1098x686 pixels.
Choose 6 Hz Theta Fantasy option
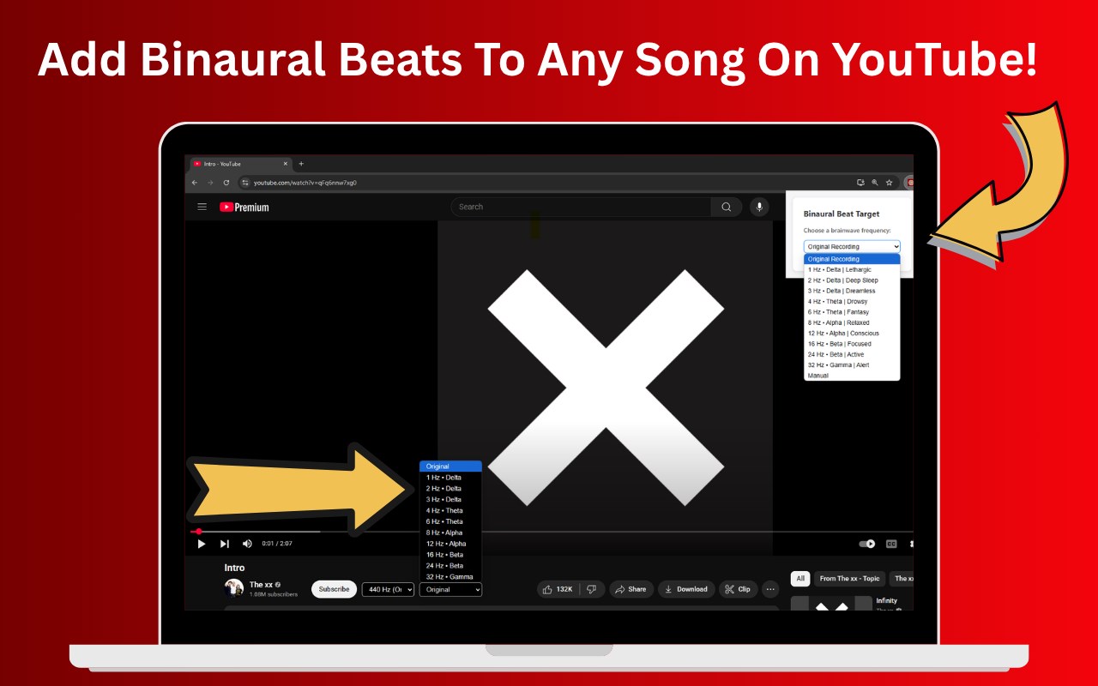point(852,312)
